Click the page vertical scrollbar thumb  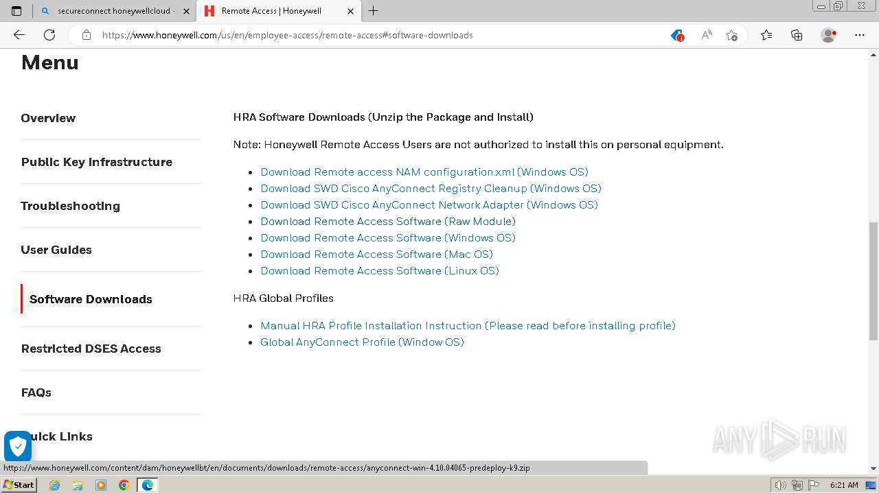click(x=873, y=281)
